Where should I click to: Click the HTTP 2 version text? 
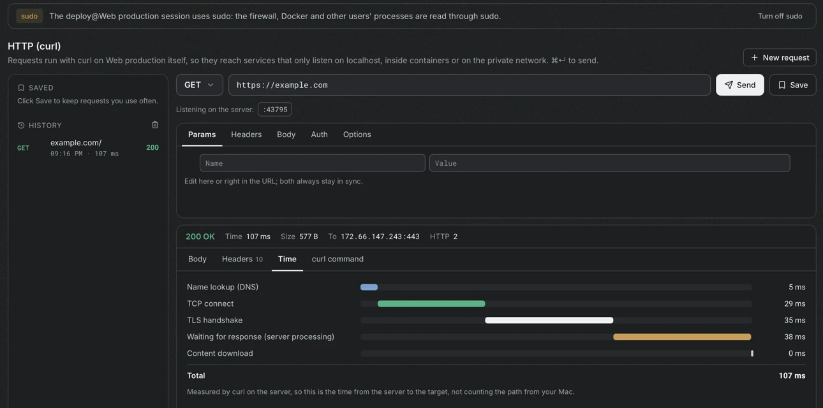[x=443, y=237]
